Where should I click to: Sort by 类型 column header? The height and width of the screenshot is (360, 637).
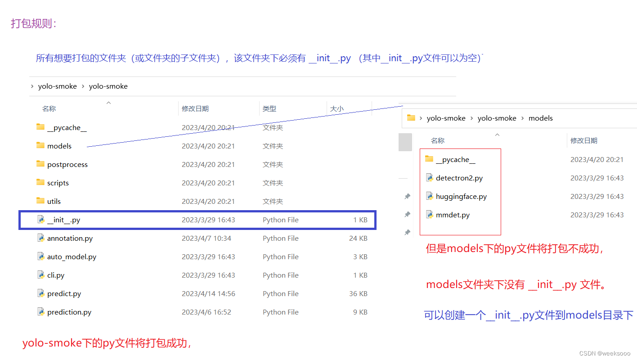point(269,108)
